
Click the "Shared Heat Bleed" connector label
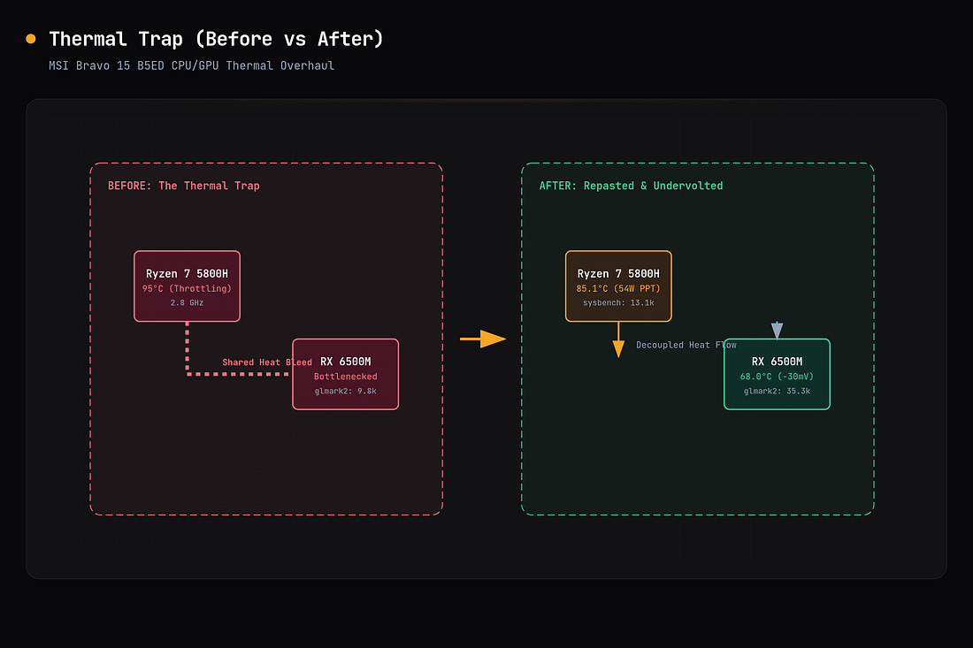tap(267, 362)
